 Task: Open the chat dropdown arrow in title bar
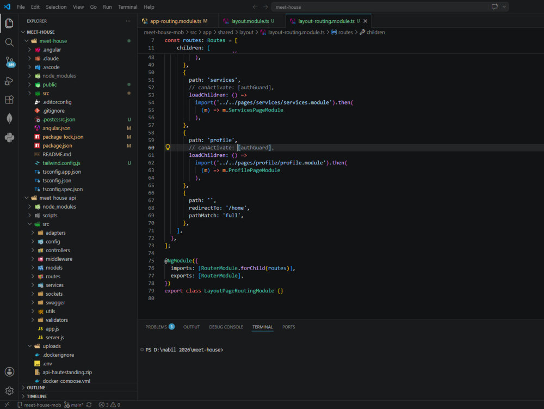click(504, 7)
